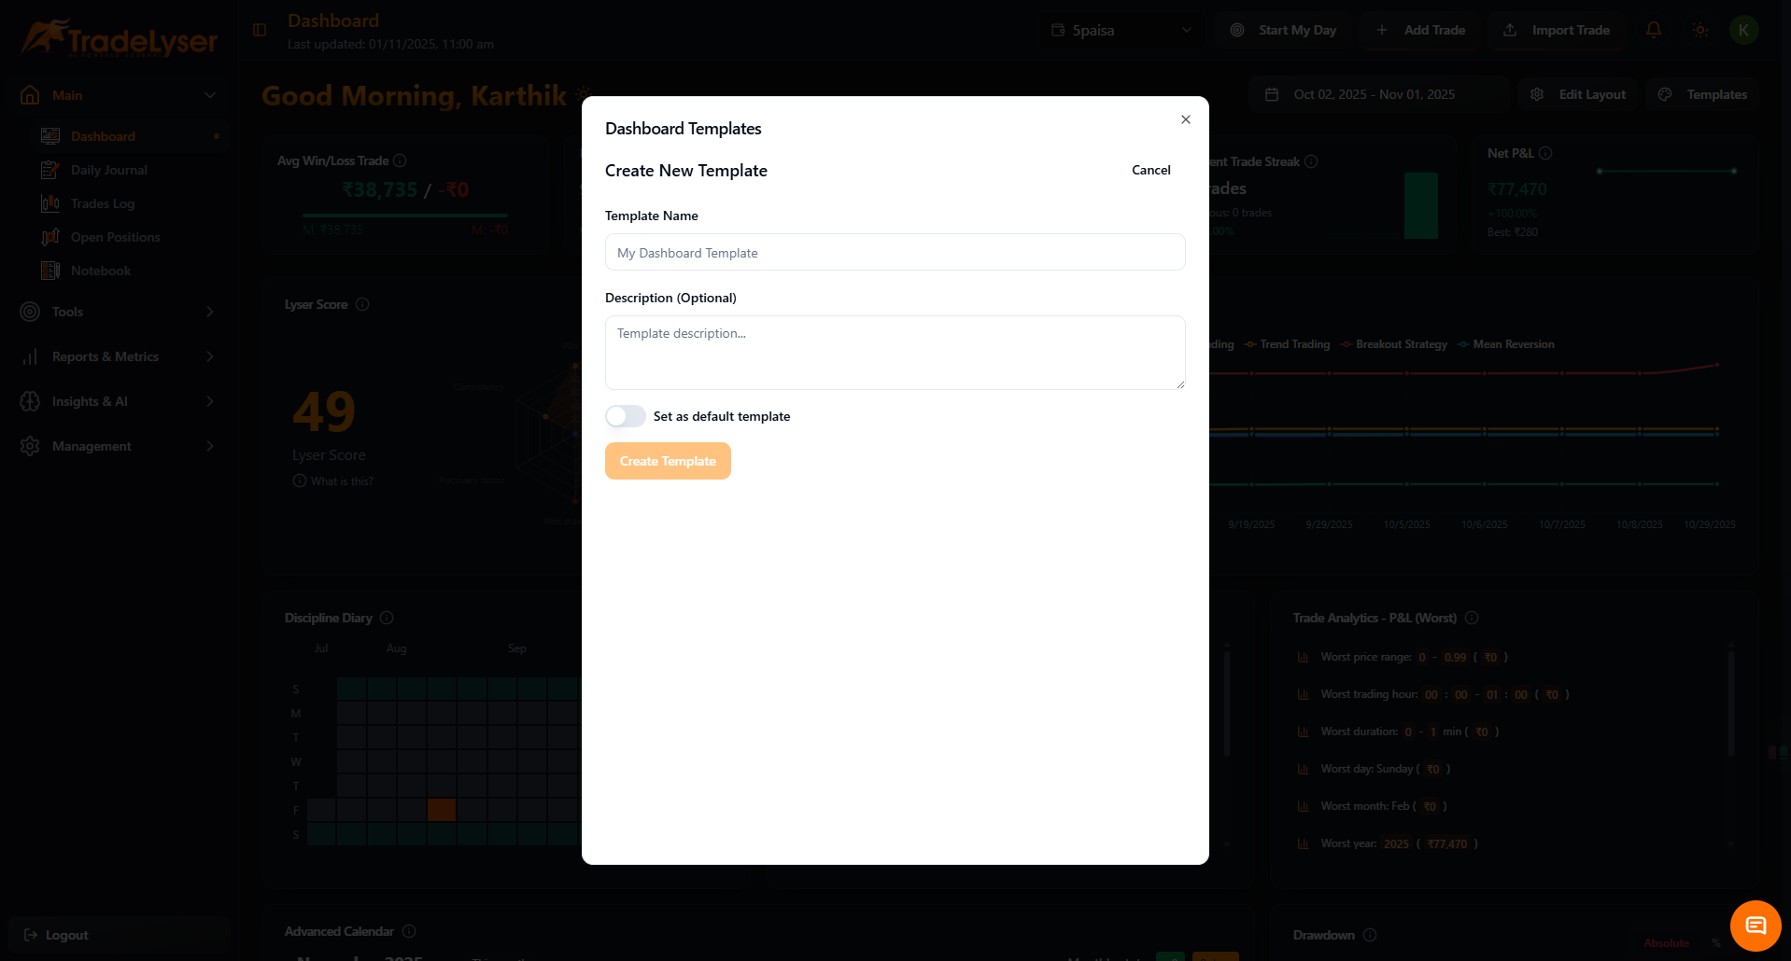The image size is (1791, 961).
Task: Open the chat support bubble
Action: click(1755, 925)
